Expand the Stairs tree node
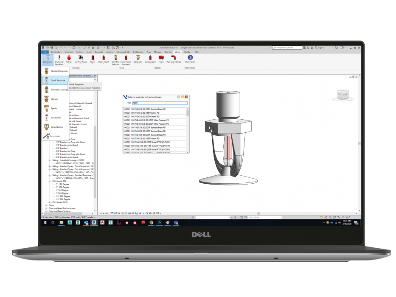Image resolution: width=396 pixels, height=297 pixels. (x=46, y=205)
